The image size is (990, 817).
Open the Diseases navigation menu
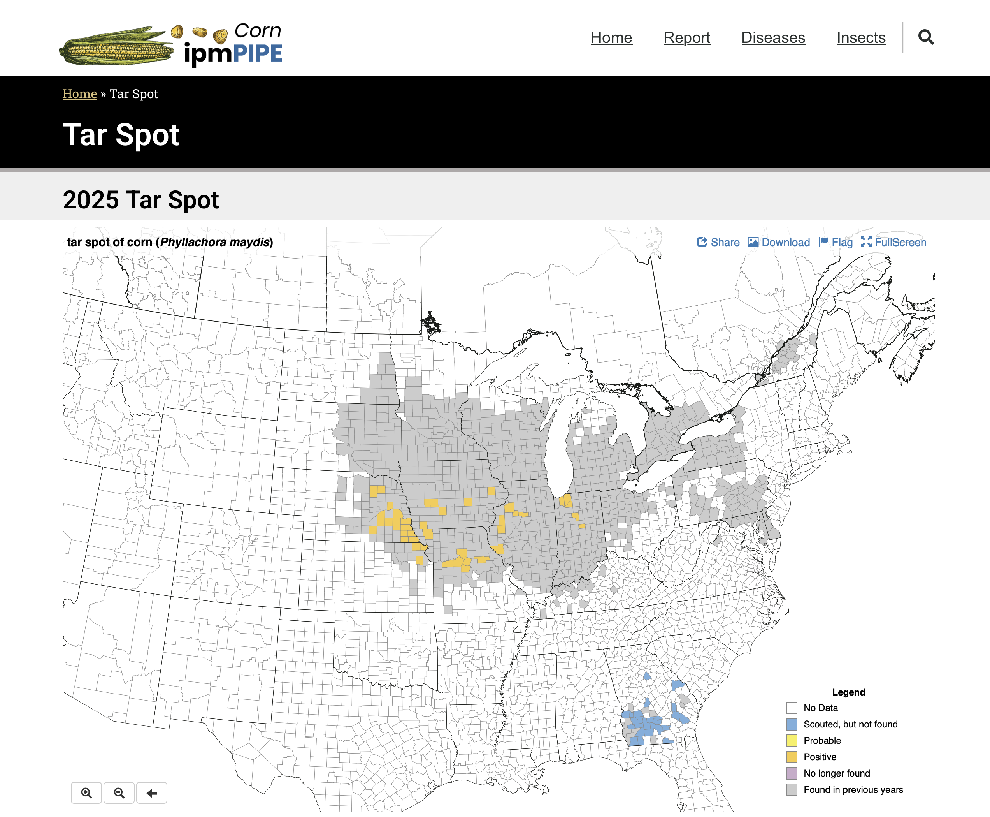773,38
